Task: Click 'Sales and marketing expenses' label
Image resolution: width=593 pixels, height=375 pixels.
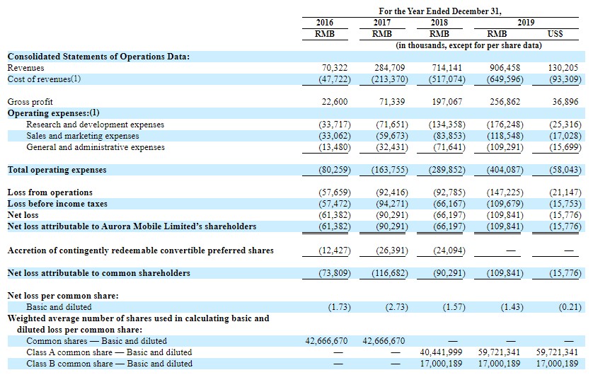Action: (83, 136)
